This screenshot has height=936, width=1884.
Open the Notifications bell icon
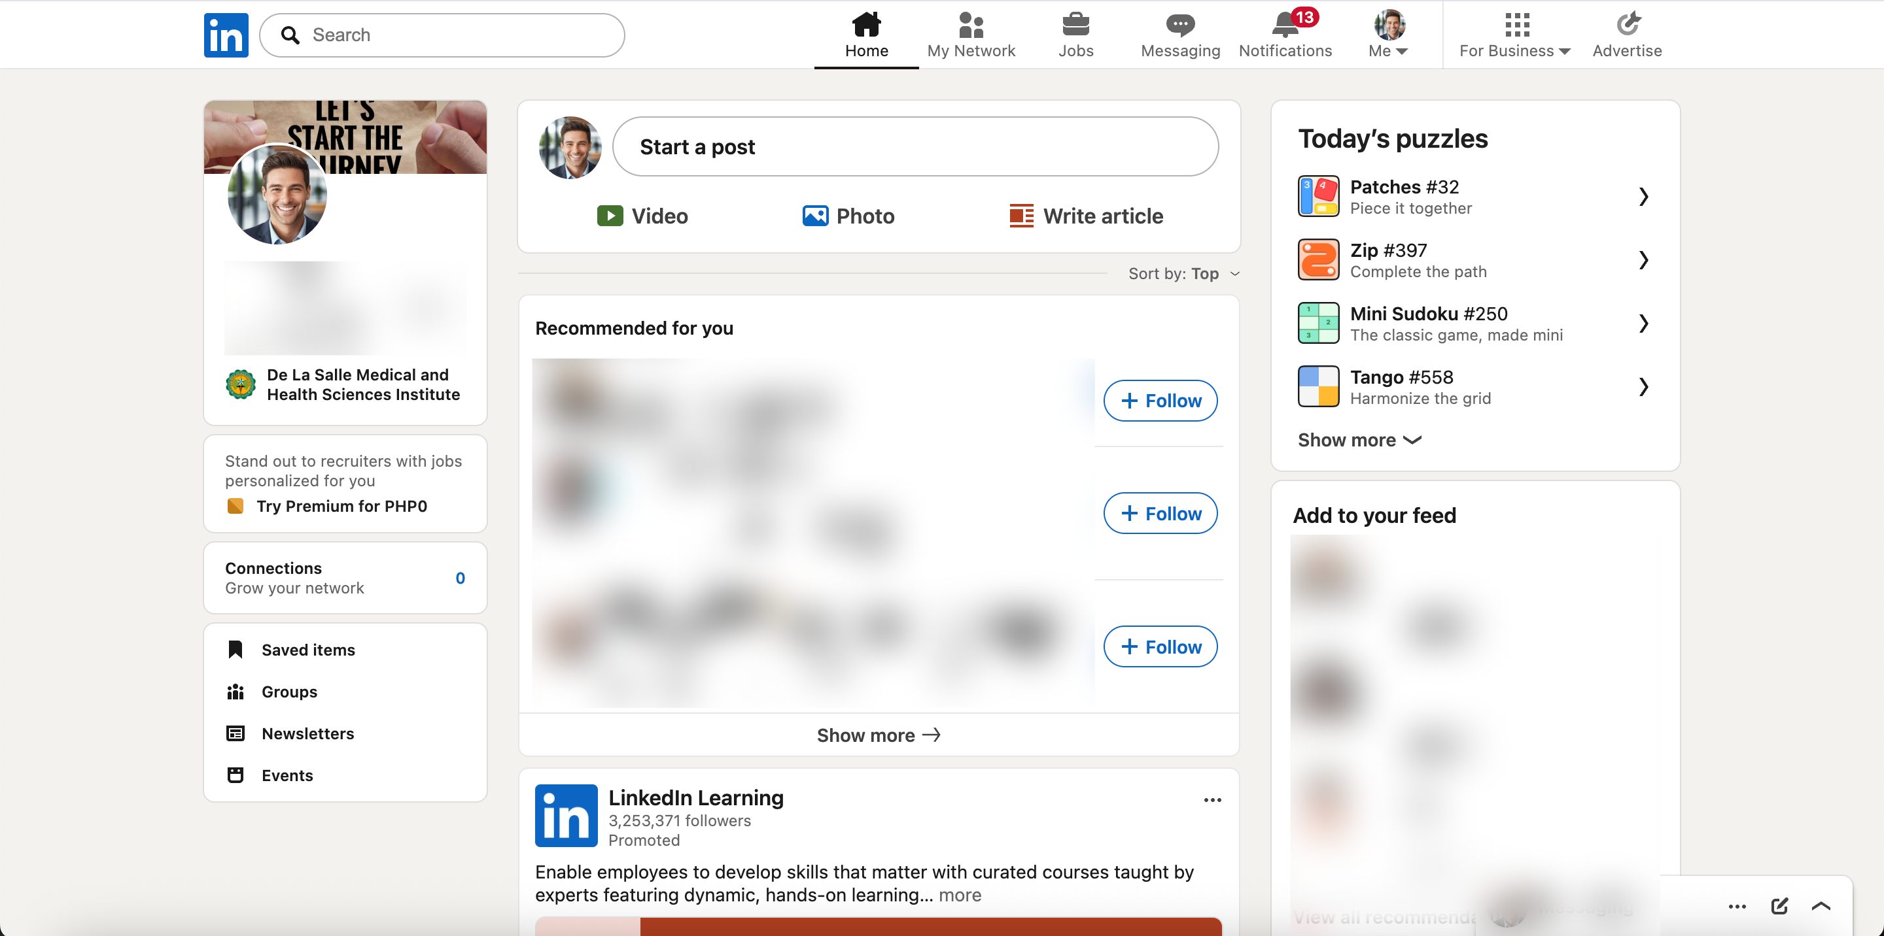[1285, 25]
